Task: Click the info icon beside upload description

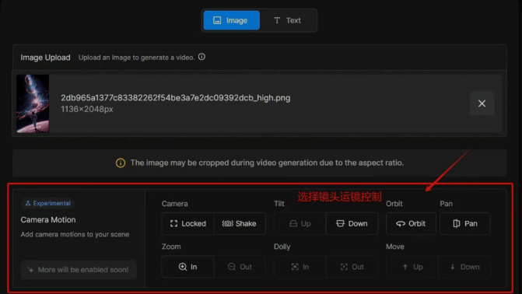Action: (201, 57)
